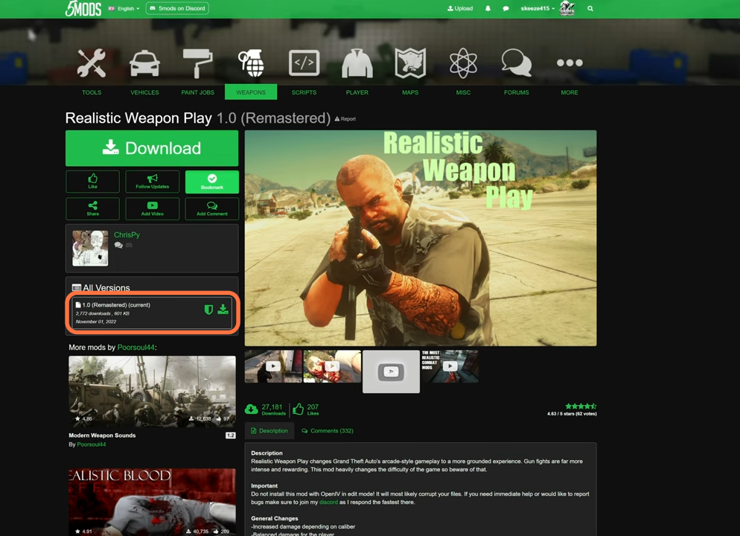
Task: Open the ChrisPy author link
Action: [x=127, y=234]
